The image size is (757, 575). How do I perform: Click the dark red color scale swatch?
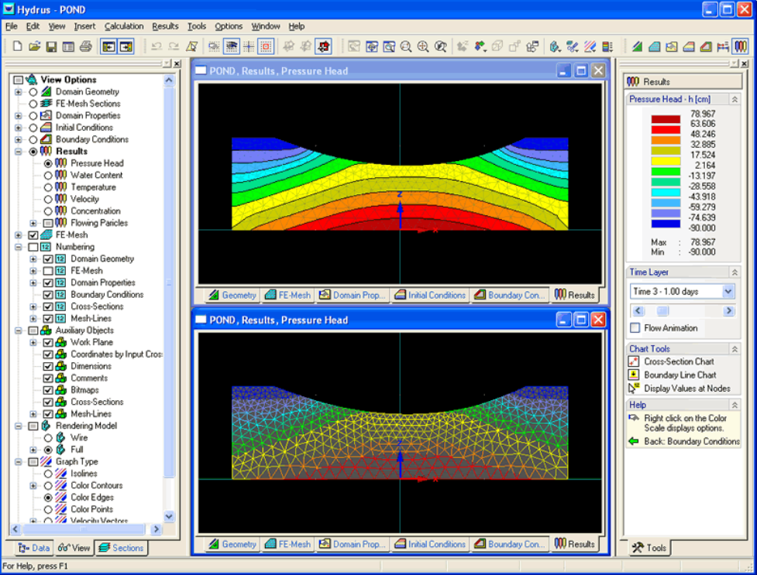[x=665, y=119]
